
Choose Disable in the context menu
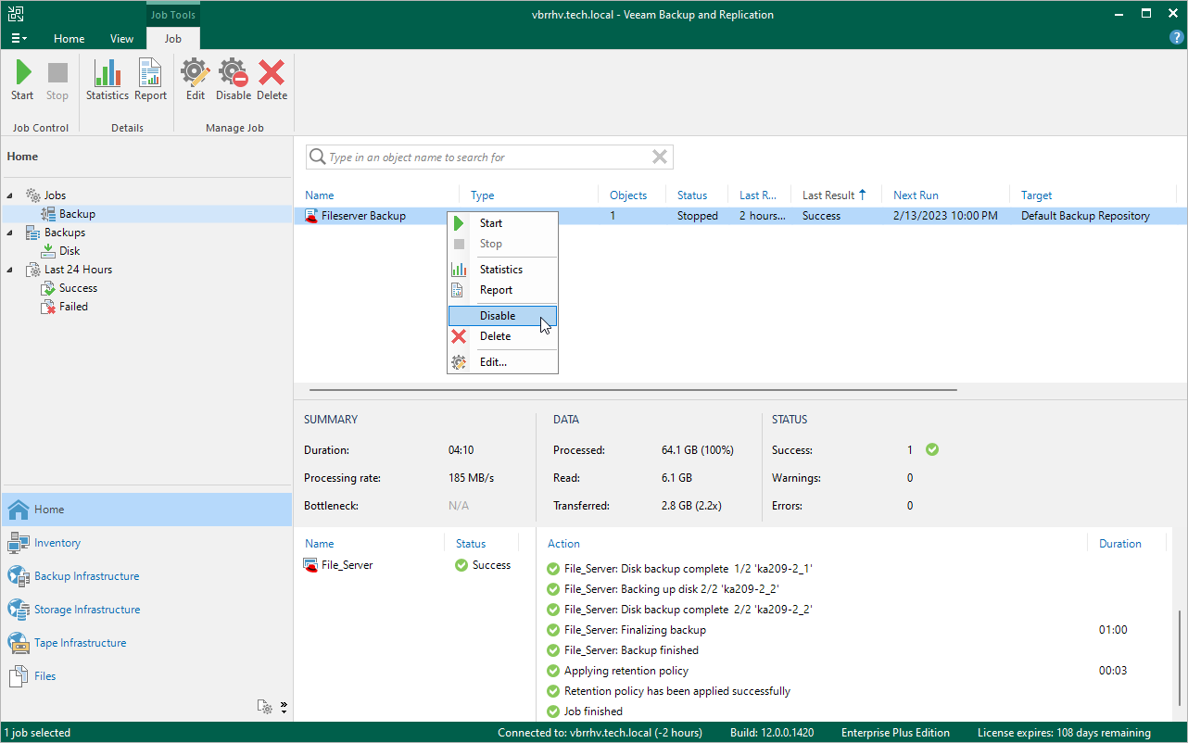pos(503,316)
